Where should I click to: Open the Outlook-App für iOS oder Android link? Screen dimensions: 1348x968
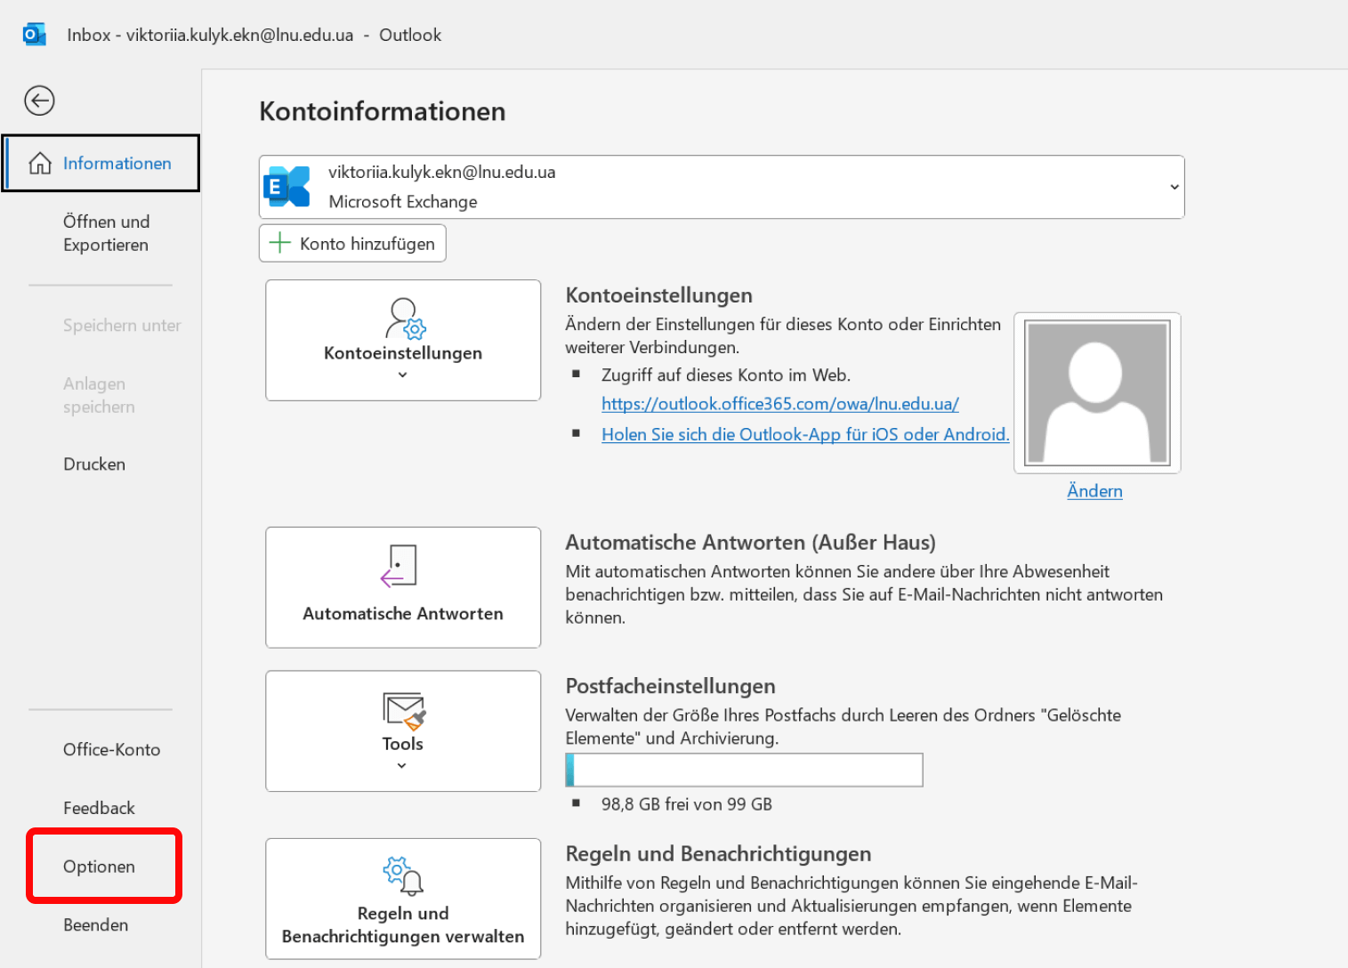(805, 434)
